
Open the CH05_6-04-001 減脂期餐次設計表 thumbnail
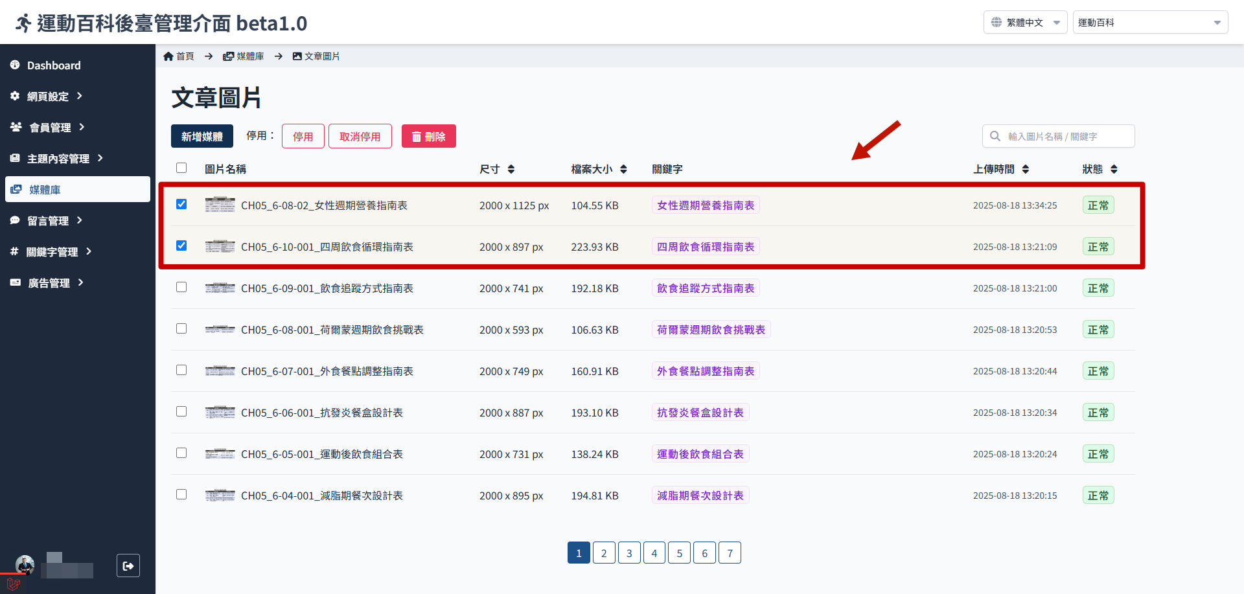tap(220, 496)
